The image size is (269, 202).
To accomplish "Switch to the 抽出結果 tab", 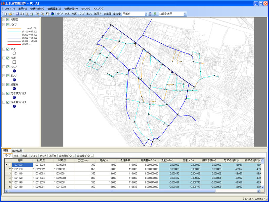I will [x=16, y=151].
